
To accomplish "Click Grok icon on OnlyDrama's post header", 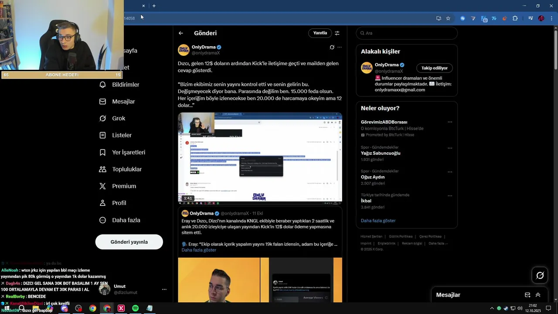I will click(332, 47).
